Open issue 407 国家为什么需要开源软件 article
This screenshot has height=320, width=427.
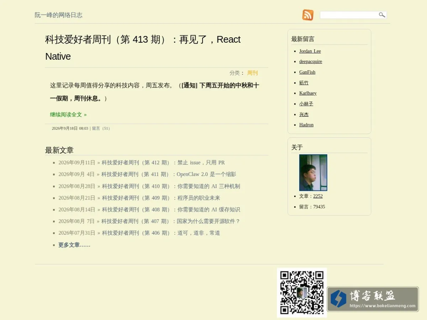click(171, 221)
